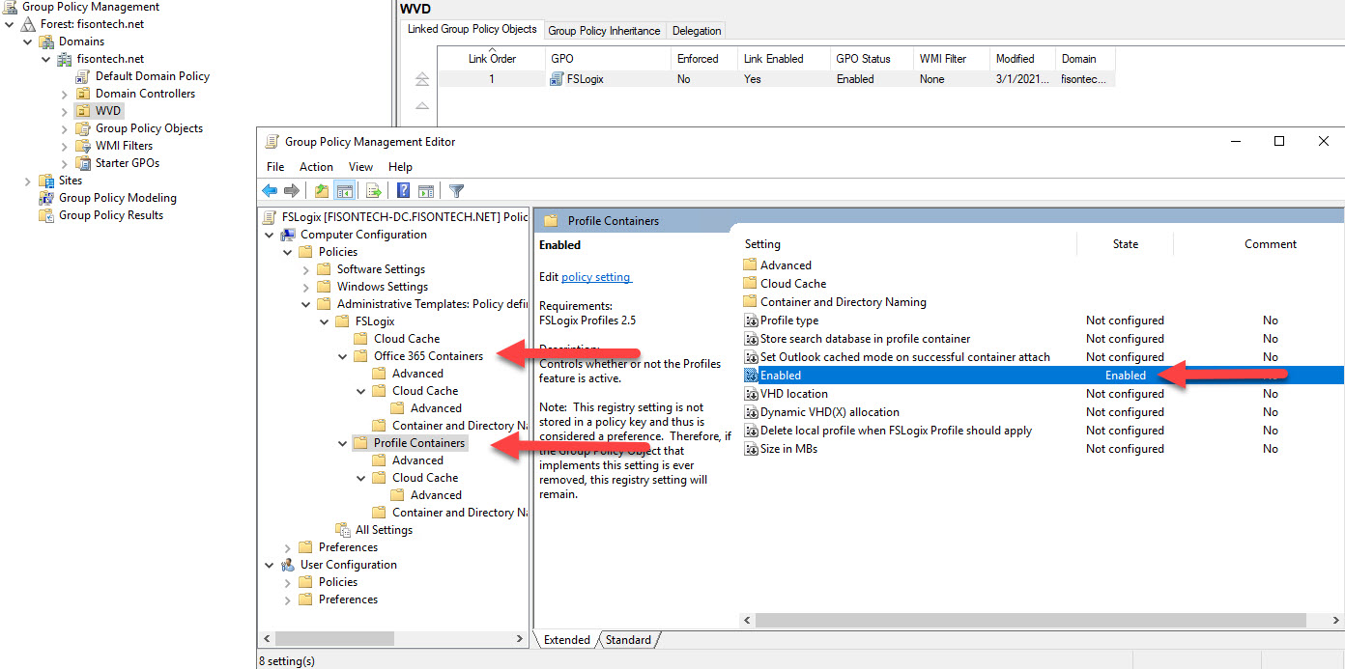This screenshot has height=669, width=1345.
Task: Click the Group Policy Modeling icon
Action: click(x=46, y=198)
